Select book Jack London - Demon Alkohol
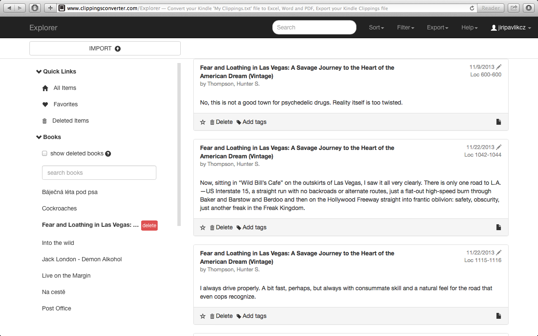The width and height of the screenshot is (538, 336). (x=82, y=259)
